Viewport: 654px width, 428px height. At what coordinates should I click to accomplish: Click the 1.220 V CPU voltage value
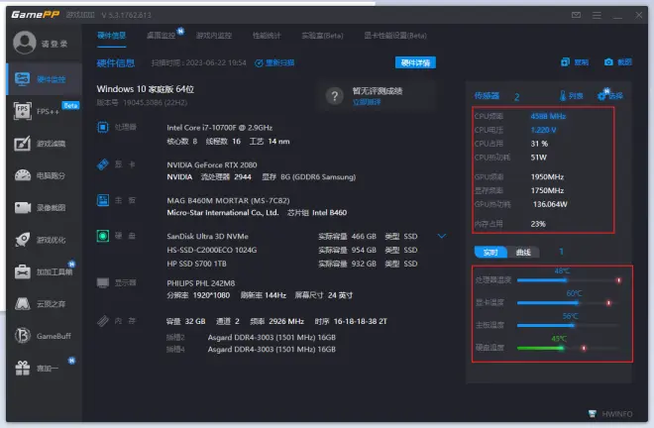[543, 130]
